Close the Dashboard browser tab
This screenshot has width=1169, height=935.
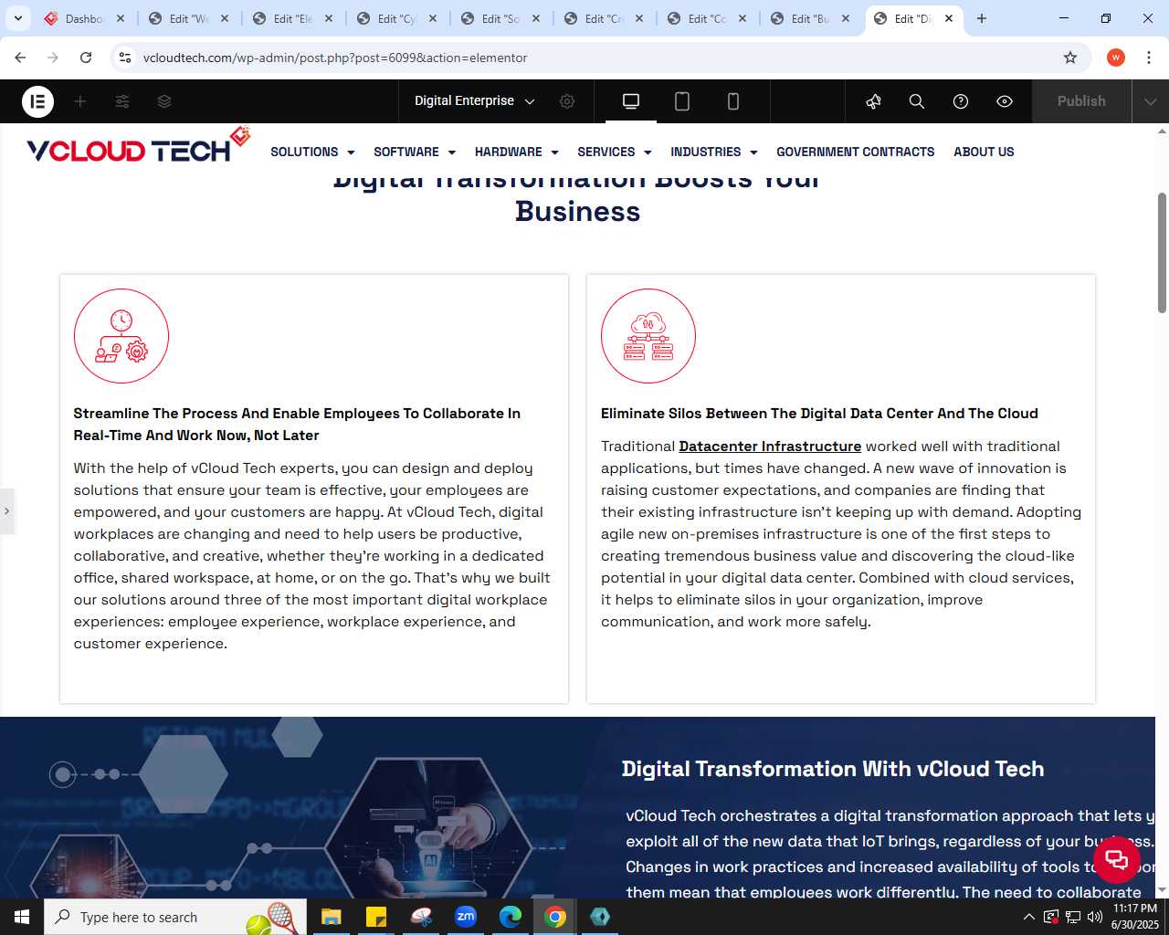(121, 18)
